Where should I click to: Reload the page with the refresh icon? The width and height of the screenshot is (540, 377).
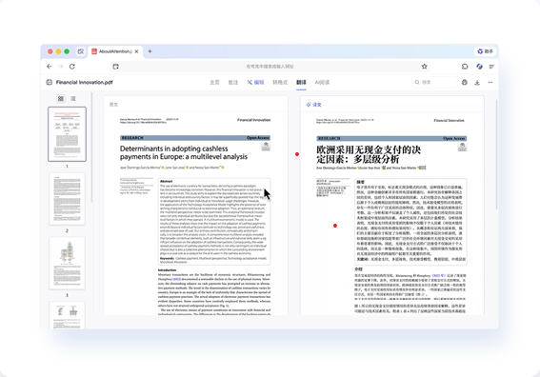[x=72, y=67]
